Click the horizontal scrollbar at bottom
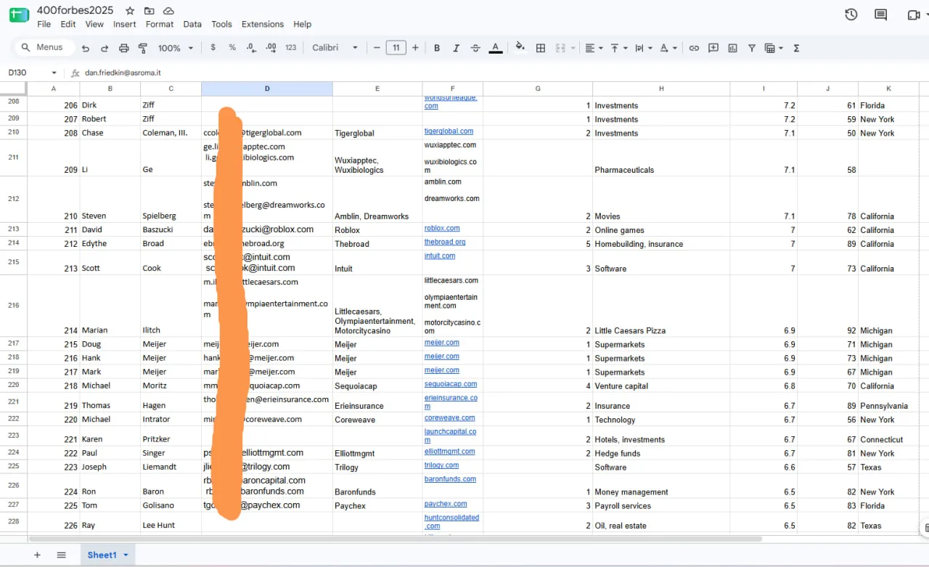This screenshot has height=567, width=929. [x=396, y=539]
